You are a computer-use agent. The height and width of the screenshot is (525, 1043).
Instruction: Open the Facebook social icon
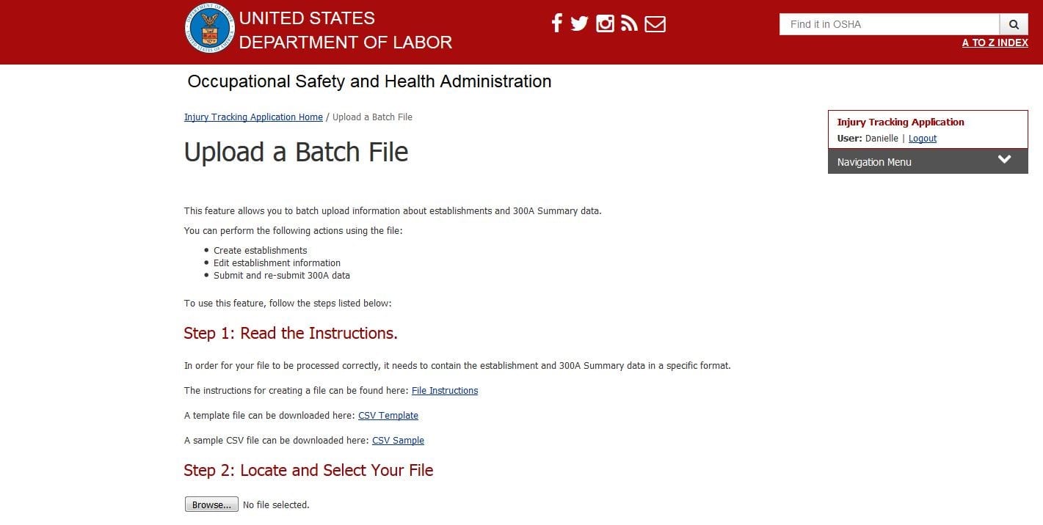(556, 24)
